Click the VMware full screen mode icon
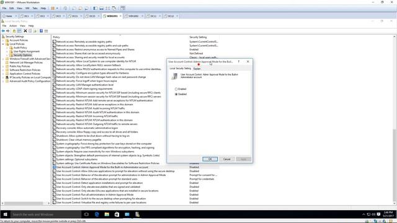Viewport: 397px width, 223px height. click(108, 8)
